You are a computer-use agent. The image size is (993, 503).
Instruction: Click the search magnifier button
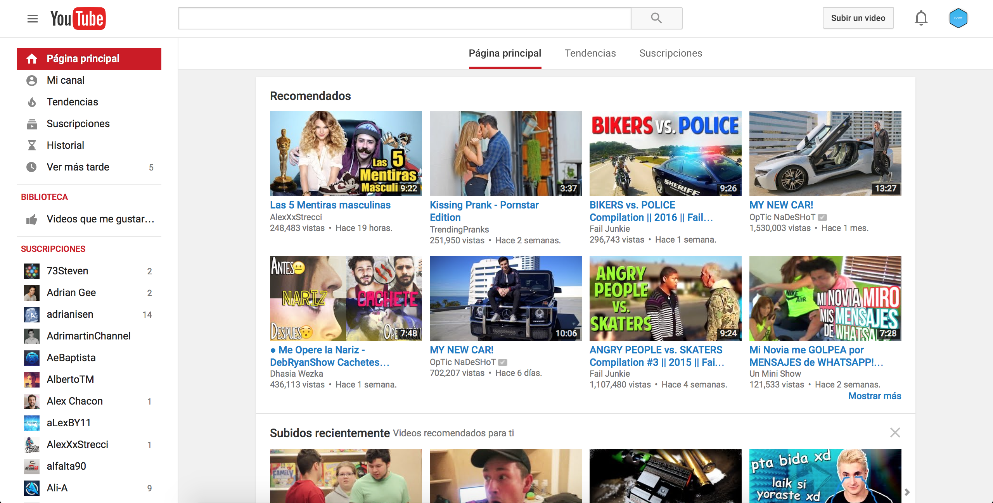click(x=656, y=18)
